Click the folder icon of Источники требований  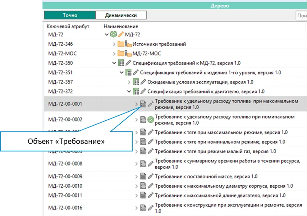click(x=121, y=44)
